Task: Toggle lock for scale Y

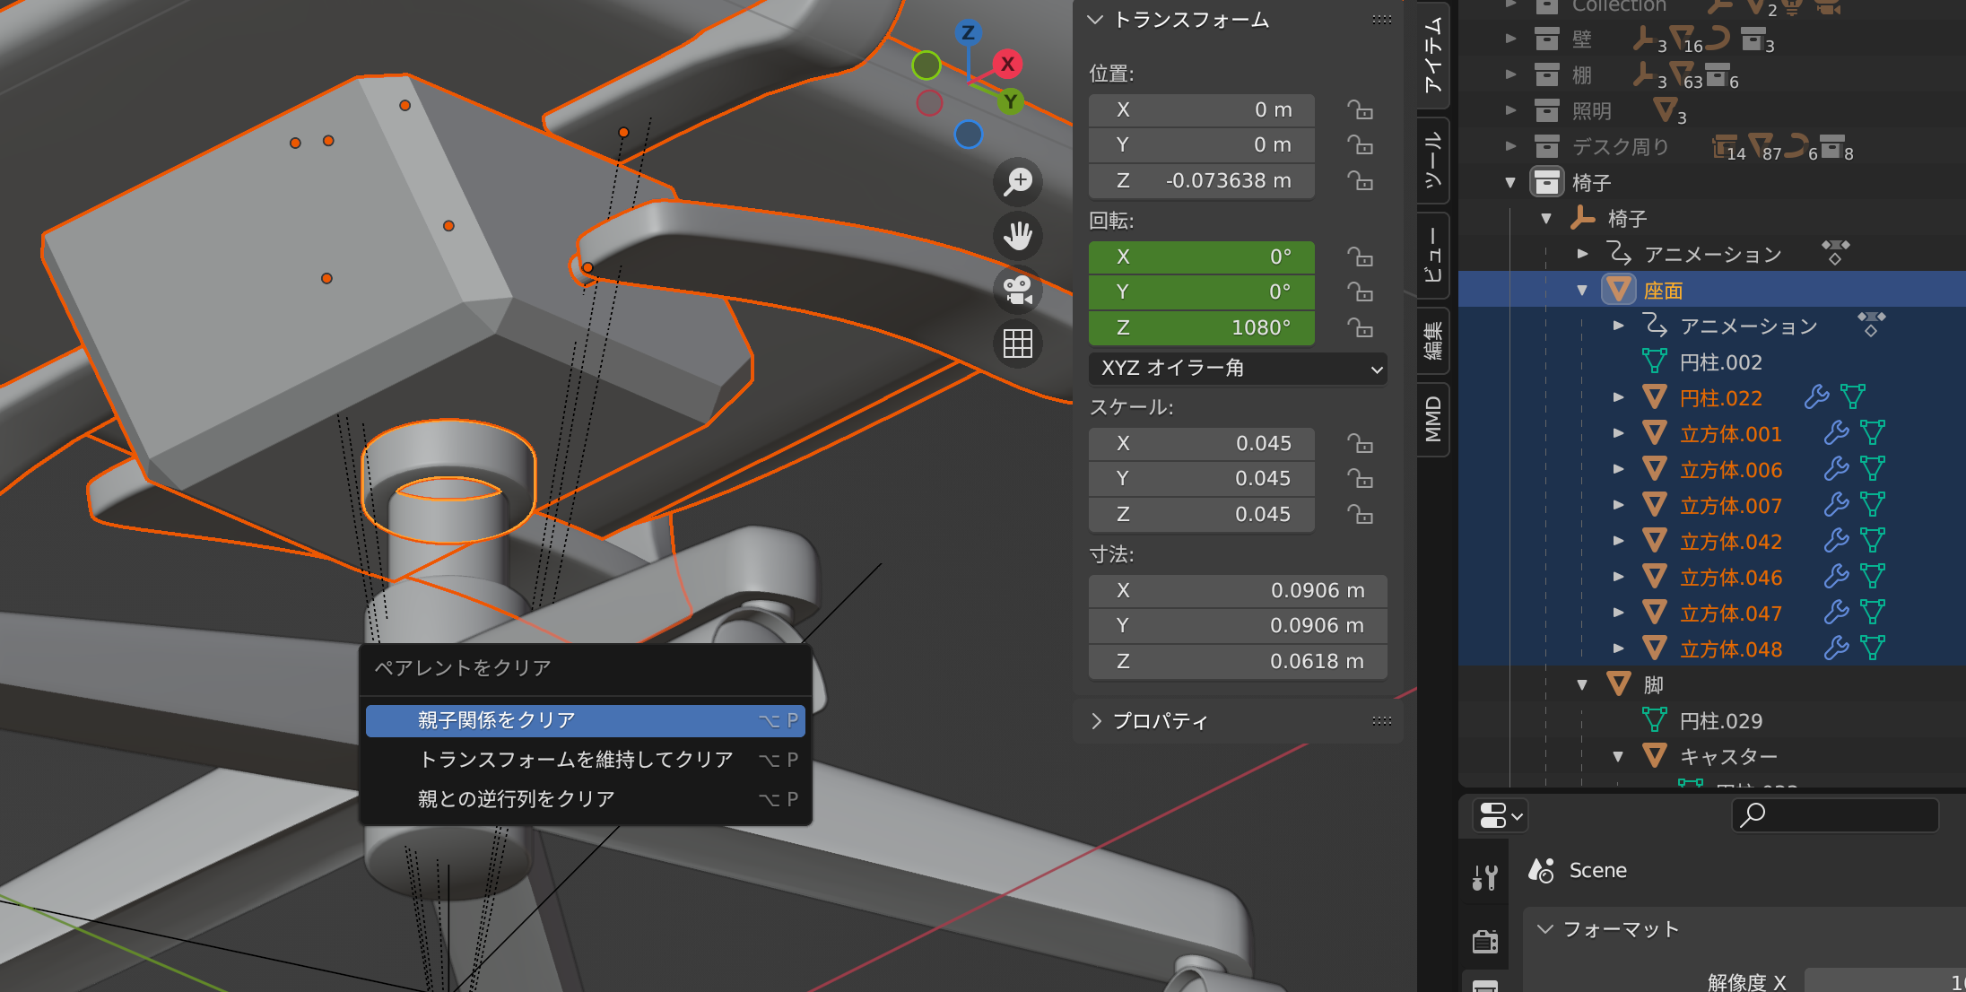Action: [1361, 479]
